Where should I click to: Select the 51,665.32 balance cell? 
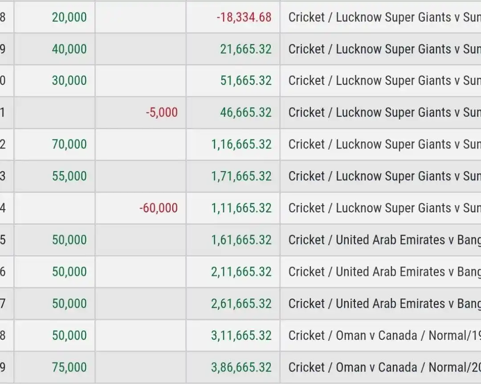245,81
